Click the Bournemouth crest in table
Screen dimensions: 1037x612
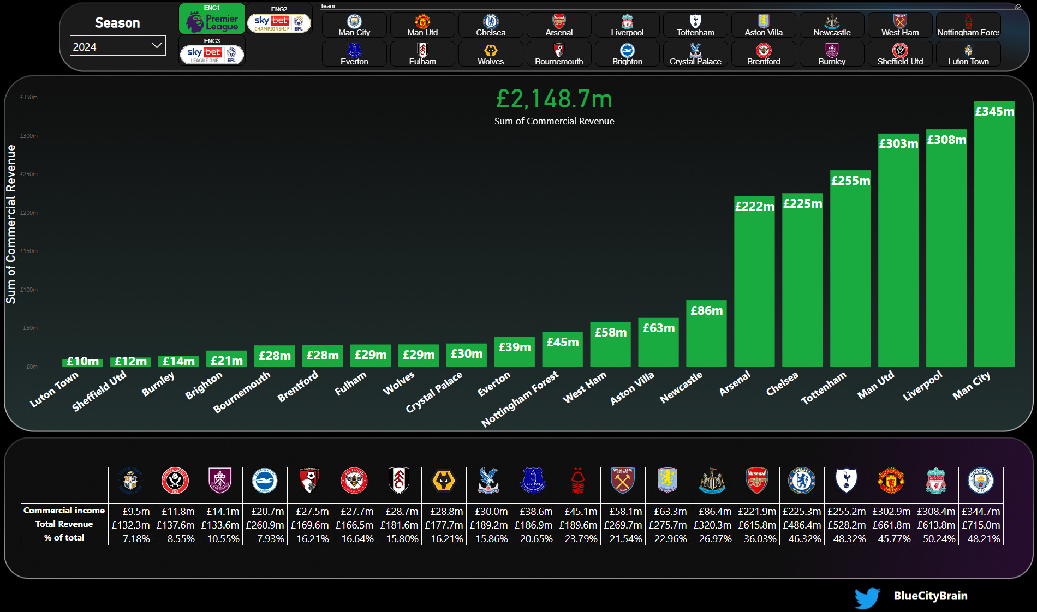point(309,481)
